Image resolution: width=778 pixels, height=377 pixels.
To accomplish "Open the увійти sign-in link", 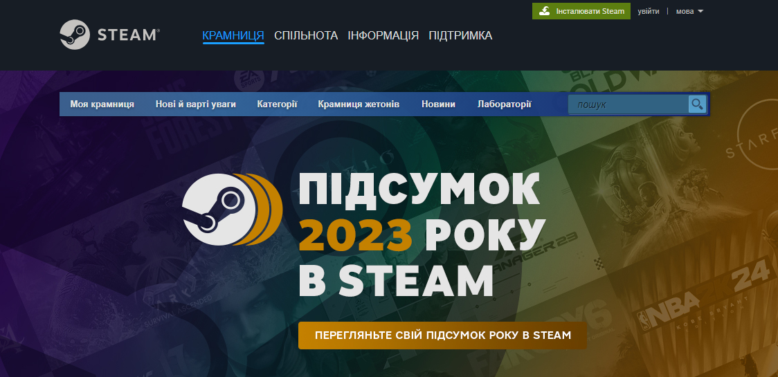I will [649, 11].
